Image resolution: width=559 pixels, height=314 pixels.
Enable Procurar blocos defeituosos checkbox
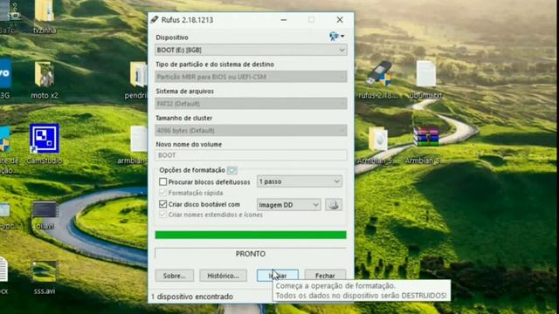click(x=163, y=181)
